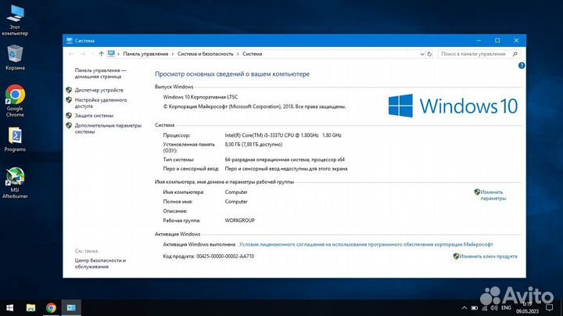563x316 pixels.
Task: Open Панель управления — домашняя страница link
Action: (100, 74)
